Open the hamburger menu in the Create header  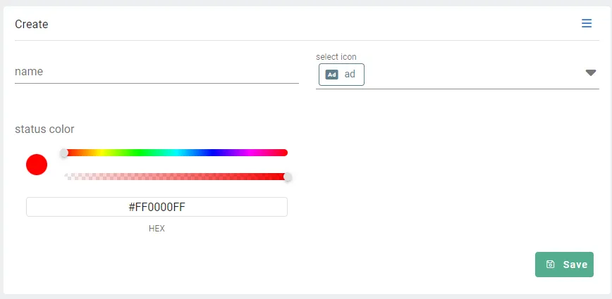tap(587, 23)
